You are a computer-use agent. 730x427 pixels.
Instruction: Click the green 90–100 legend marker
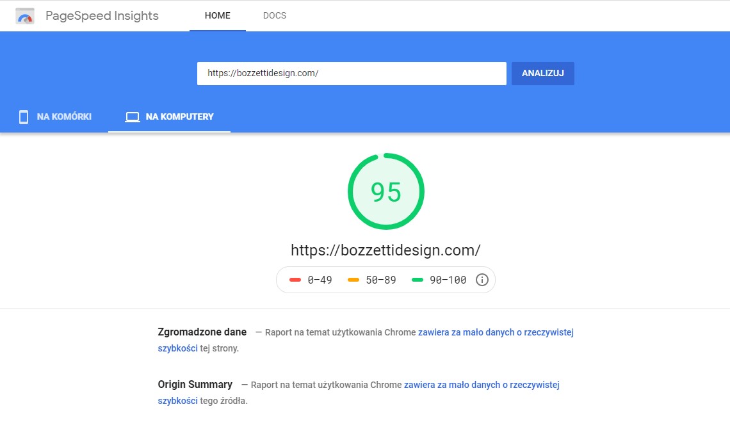(418, 280)
